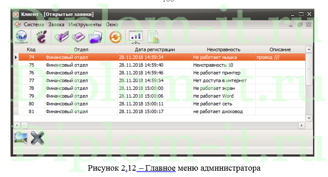Click date cell 28.11.2018 14:59:40
328x177 pixels.
click(155, 65)
